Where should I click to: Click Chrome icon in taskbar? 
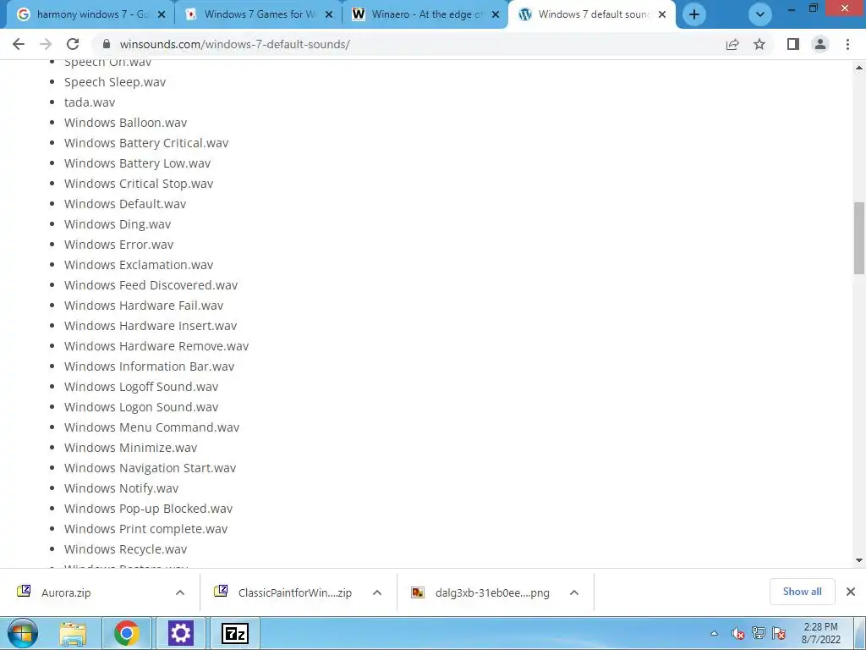tap(127, 633)
